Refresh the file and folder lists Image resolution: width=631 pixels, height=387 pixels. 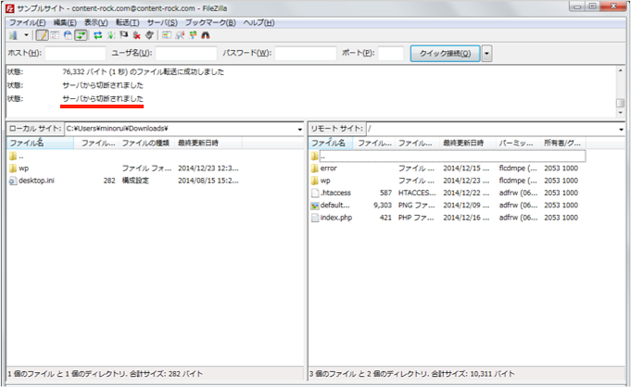click(98, 35)
